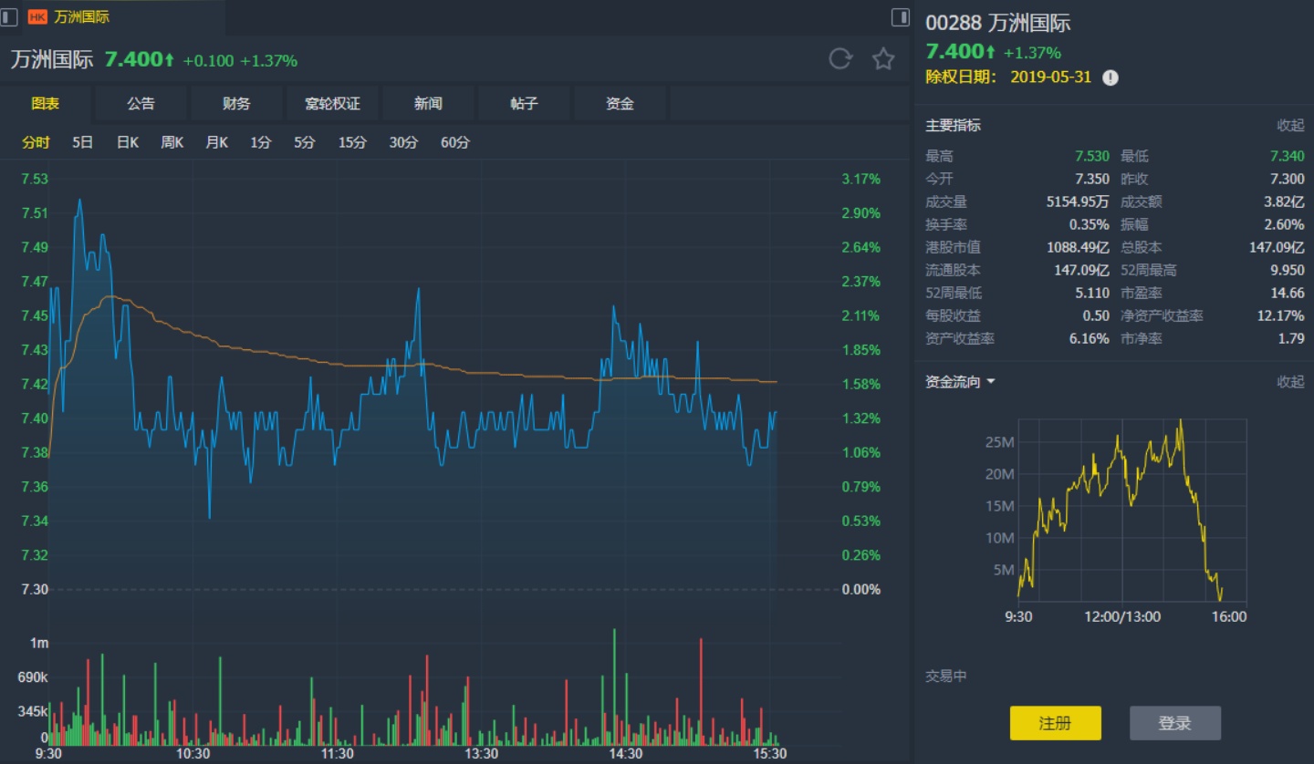Click the 14:30 marker on the time axis

coord(626,754)
